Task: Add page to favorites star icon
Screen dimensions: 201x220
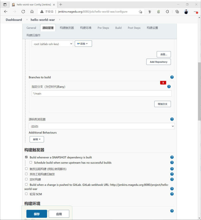Action: click(140, 12)
